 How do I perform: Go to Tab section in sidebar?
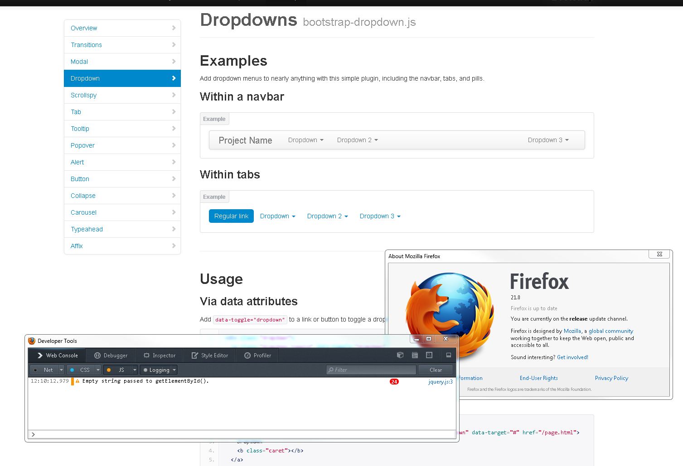coord(122,112)
